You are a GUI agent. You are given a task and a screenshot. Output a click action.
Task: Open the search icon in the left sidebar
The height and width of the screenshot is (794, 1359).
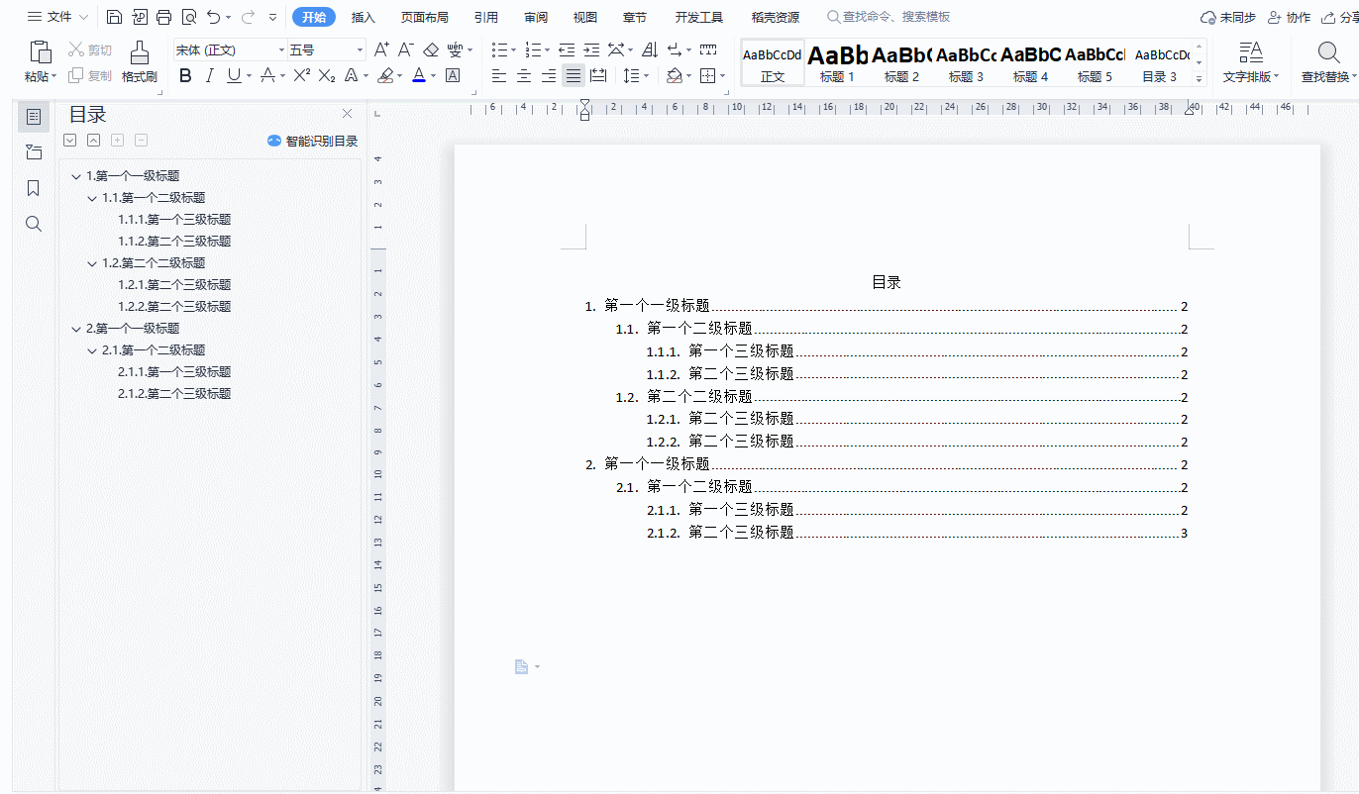pyautogui.click(x=33, y=223)
